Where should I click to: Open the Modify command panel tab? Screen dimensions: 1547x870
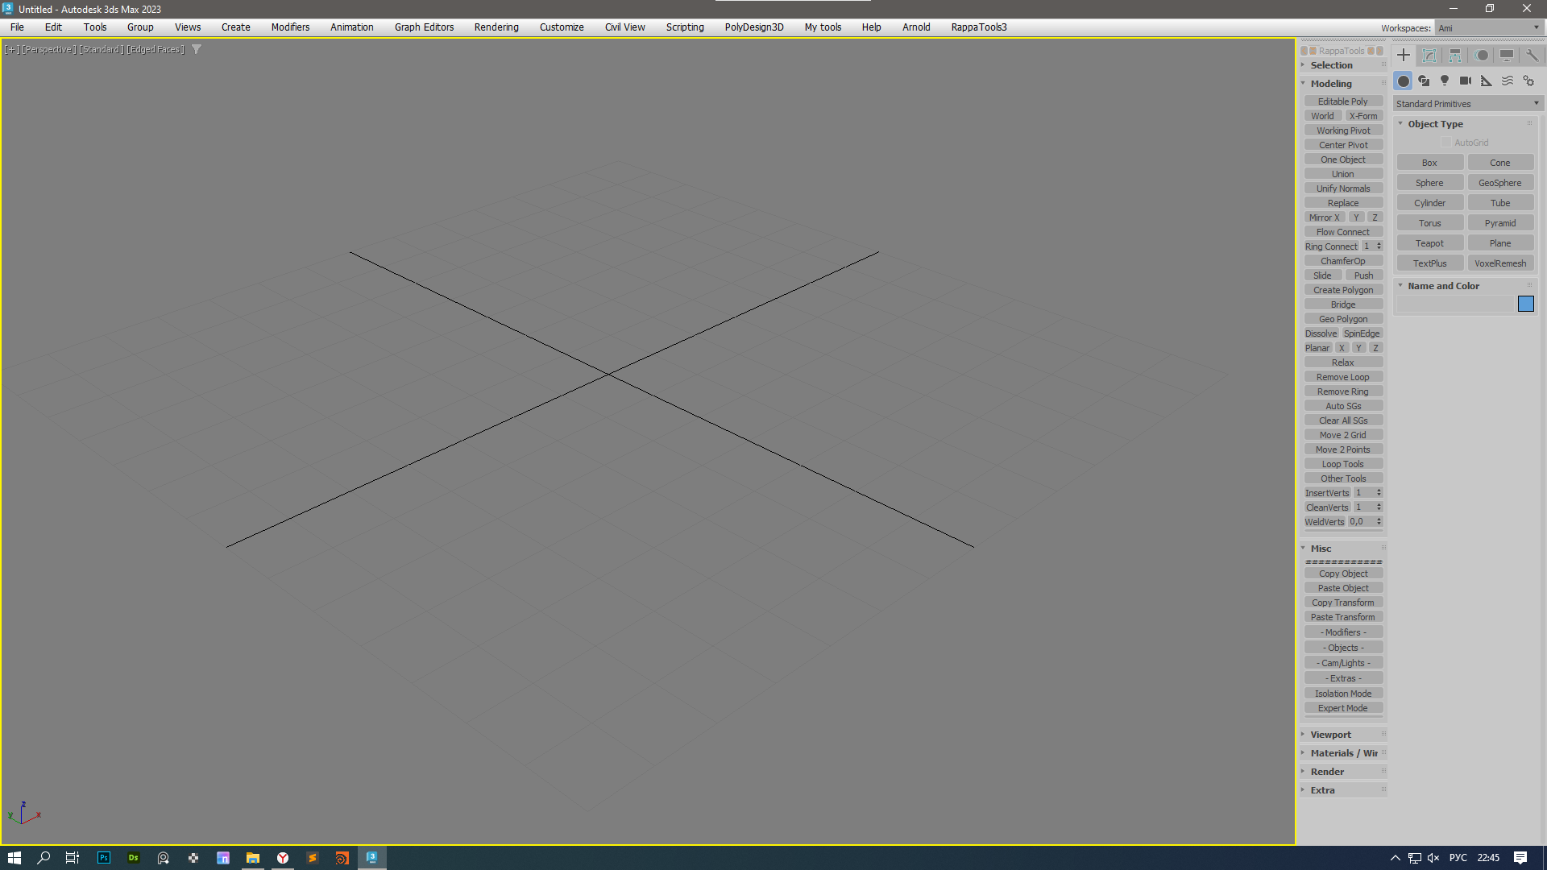[x=1429, y=56]
